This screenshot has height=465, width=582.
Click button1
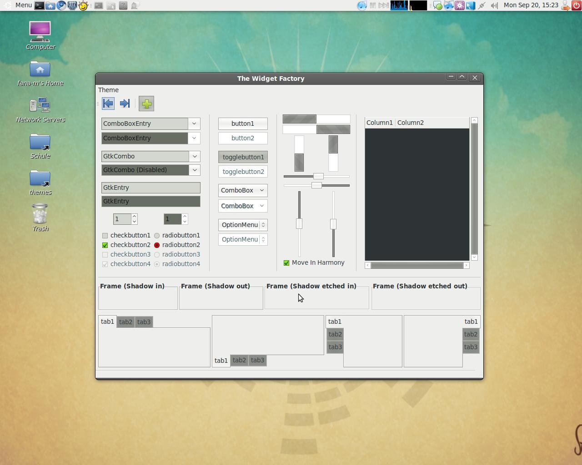tap(243, 124)
